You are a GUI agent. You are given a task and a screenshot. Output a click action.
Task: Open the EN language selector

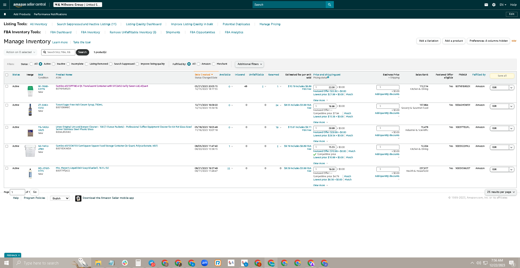click(503, 5)
